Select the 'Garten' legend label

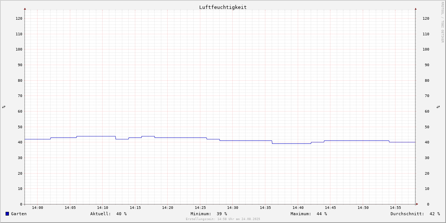(x=19, y=214)
